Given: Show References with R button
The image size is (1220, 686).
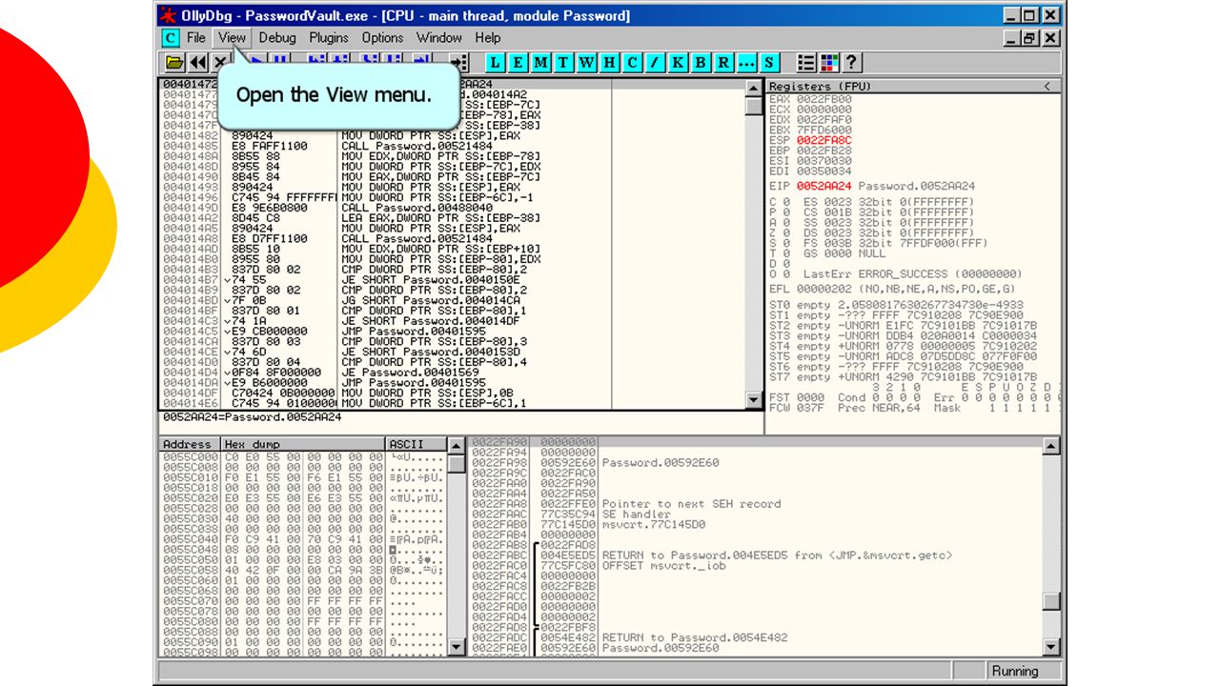Looking at the screenshot, I should tap(724, 63).
